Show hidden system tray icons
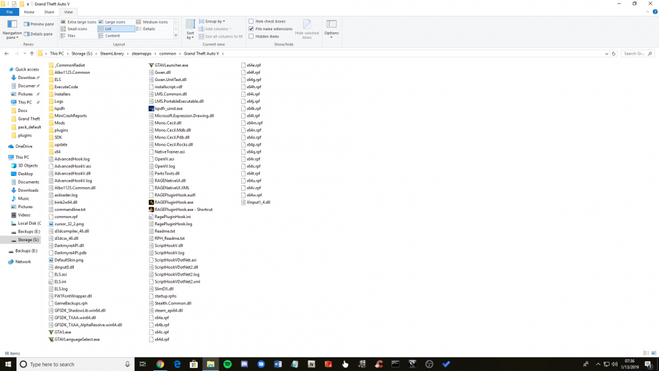The height and width of the screenshot is (371, 659). click(598, 364)
